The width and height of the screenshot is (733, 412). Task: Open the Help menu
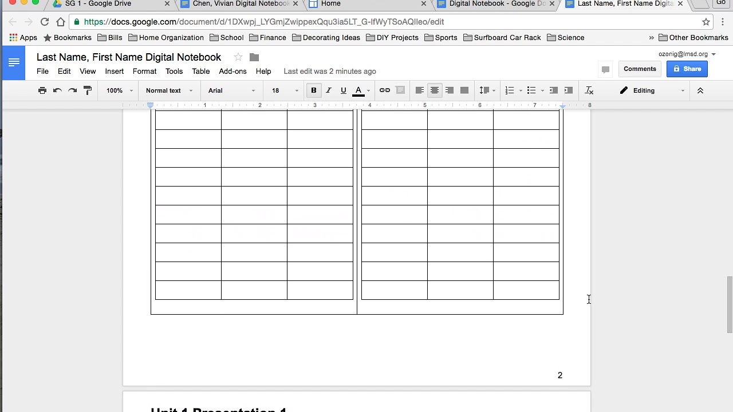(x=263, y=72)
